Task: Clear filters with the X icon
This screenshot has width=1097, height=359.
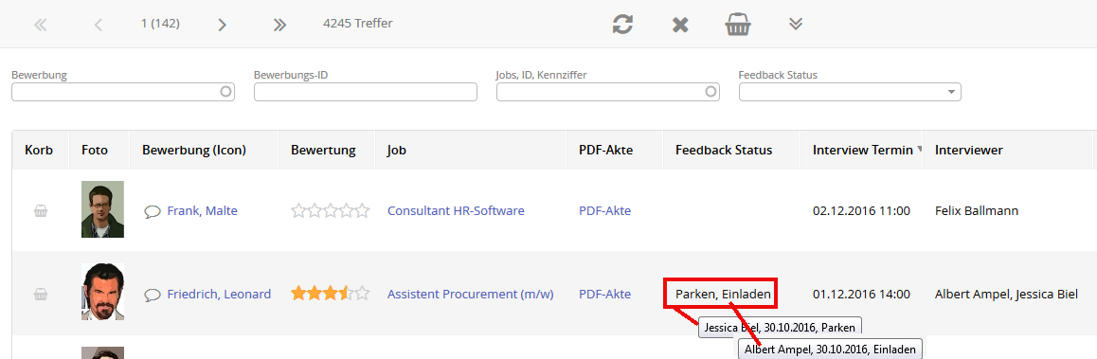Action: [x=680, y=25]
